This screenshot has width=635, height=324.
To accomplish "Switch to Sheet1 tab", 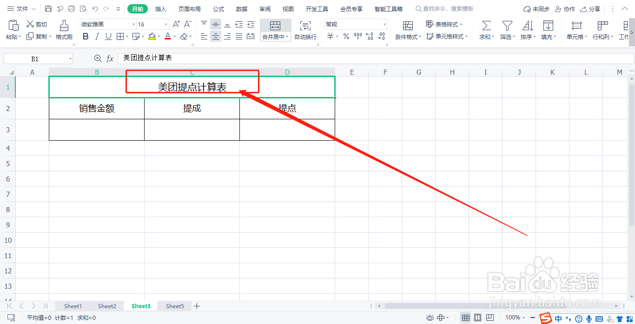I will [x=73, y=306].
